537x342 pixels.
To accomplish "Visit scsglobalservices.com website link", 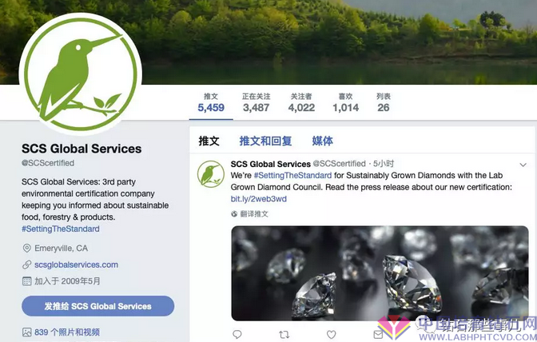I will point(76,264).
